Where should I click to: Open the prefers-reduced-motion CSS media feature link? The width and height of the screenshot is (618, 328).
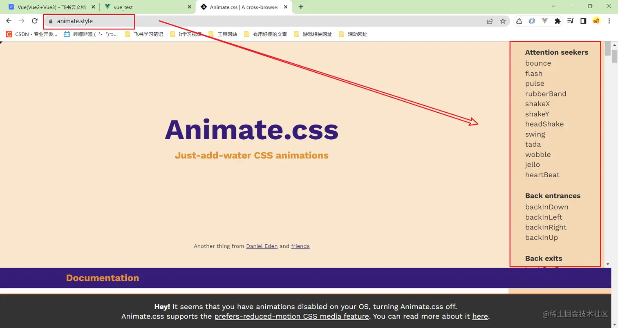point(291,316)
